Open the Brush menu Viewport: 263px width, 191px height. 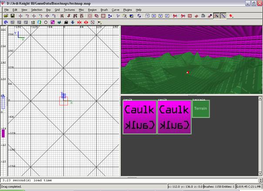coord(104,10)
